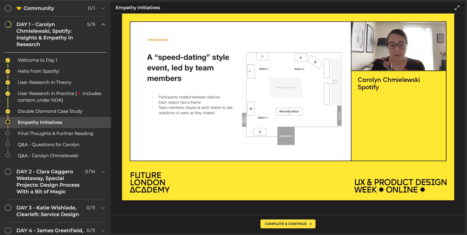Click the Future London Academy logo
This screenshot has width=467, height=235.
coord(150,182)
